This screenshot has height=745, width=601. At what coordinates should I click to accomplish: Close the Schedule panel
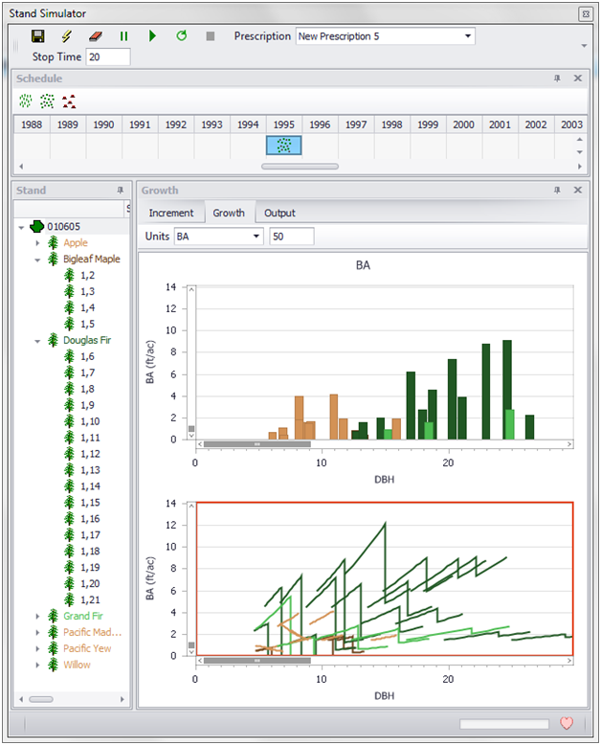pyautogui.click(x=578, y=79)
